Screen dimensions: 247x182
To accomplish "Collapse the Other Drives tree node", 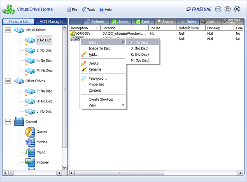I will (x=8, y=81).
